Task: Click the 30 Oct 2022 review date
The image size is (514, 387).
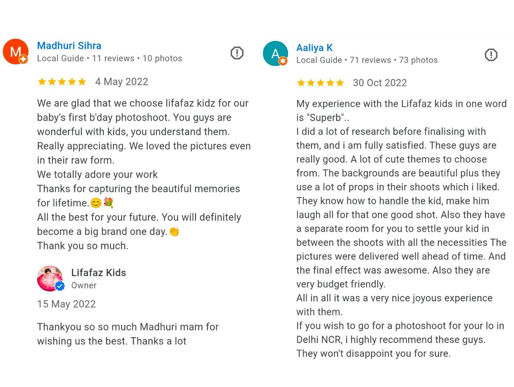Action: 380,83
